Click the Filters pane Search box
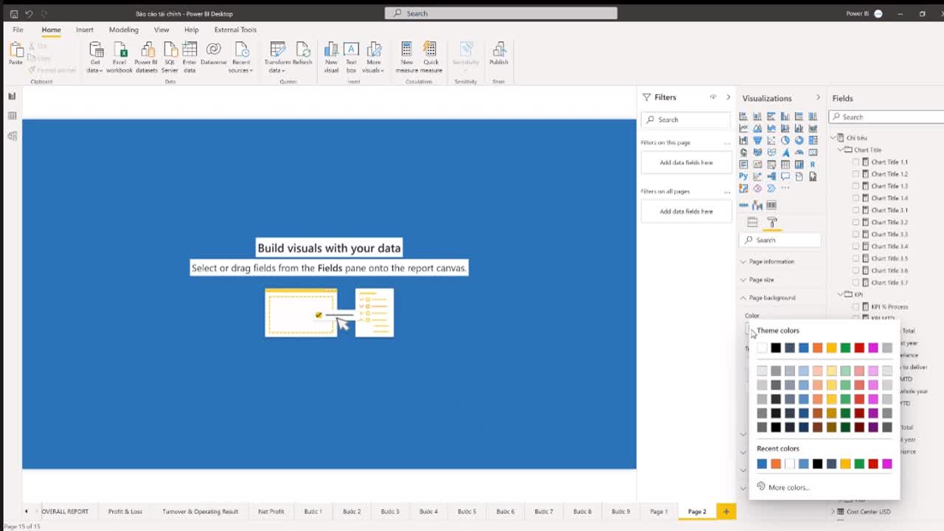Viewport: 944px width, 531px height. 686,119
